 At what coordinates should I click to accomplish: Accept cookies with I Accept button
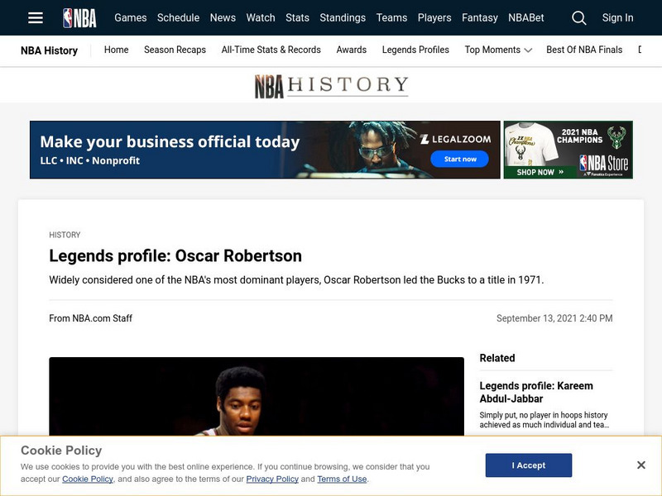[529, 465]
